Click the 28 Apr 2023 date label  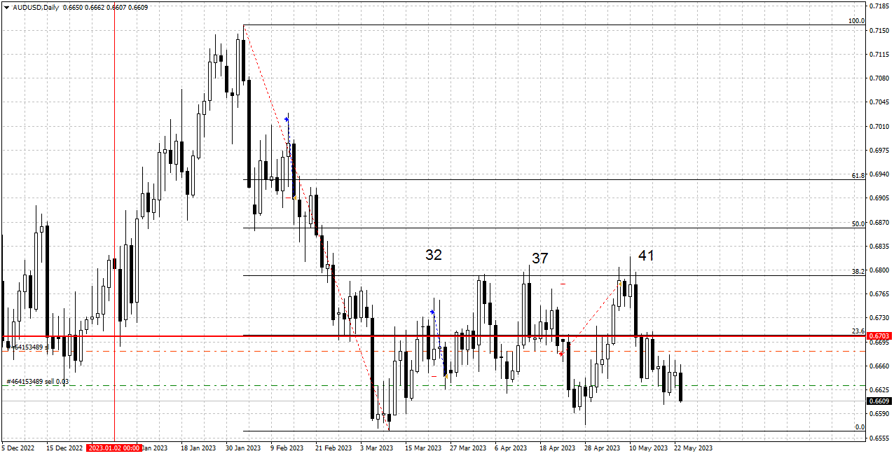(603, 448)
